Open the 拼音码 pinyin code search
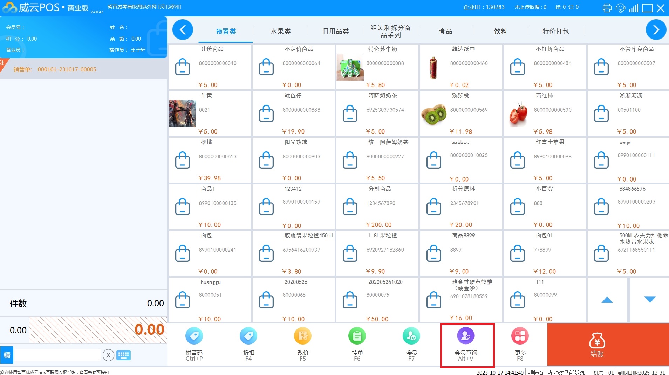 (x=194, y=344)
